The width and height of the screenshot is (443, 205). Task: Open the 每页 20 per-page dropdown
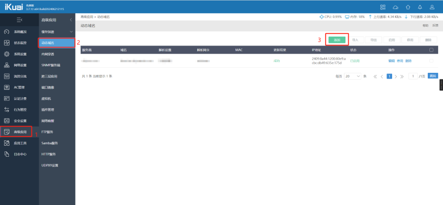(353, 76)
